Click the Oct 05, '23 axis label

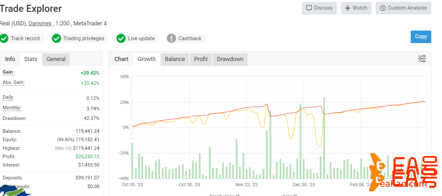pos(132,185)
